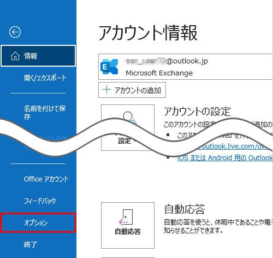The image size is (273, 258).
Task: Open the account selector showing @outlook.jp
Action: [185, 67]
